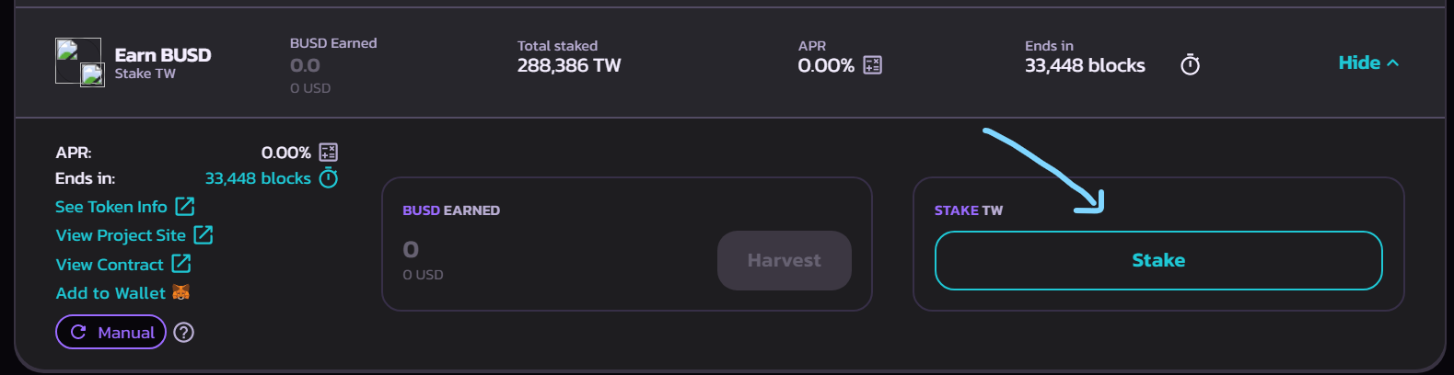Click the Earn BUSD token pair image

79,62
